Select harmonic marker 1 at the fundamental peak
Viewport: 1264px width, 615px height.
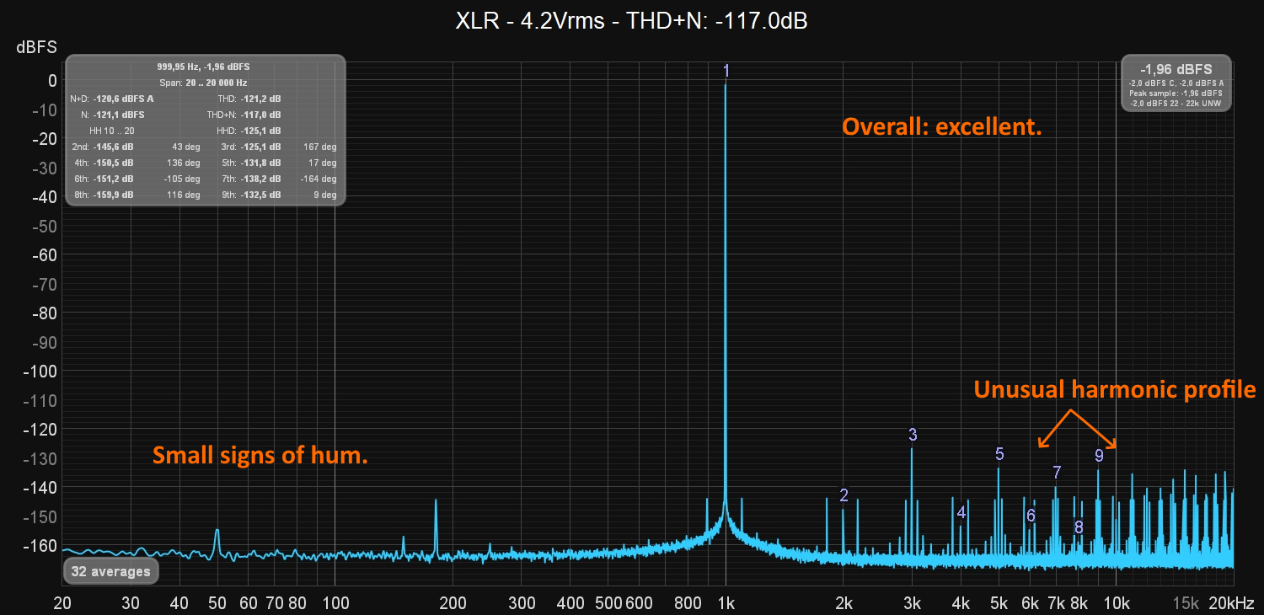726,71
